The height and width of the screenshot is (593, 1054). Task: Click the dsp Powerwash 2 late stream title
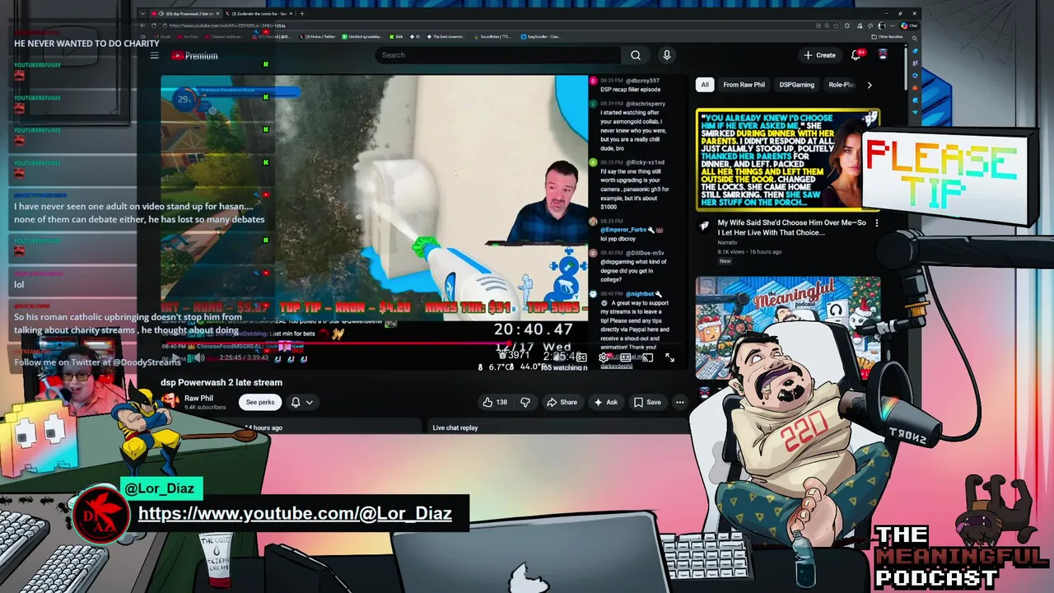pos(222,382)
